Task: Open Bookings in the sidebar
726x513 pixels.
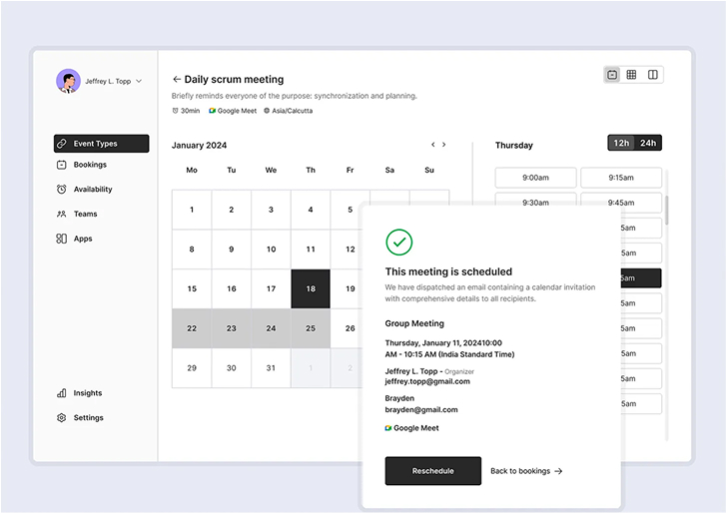Action: pos(90,165)
